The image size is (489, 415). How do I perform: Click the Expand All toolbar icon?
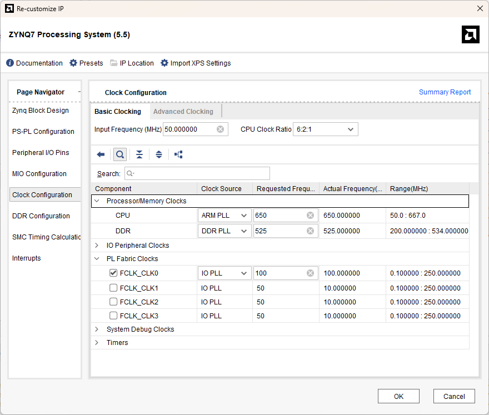tap(159, 154)
